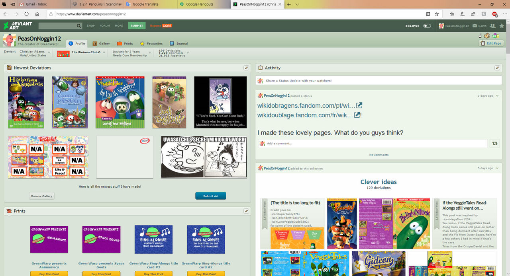Expand TheMinimaxClub group dropdown
Screen dimensions: 510x276
[x=104, y=52]
